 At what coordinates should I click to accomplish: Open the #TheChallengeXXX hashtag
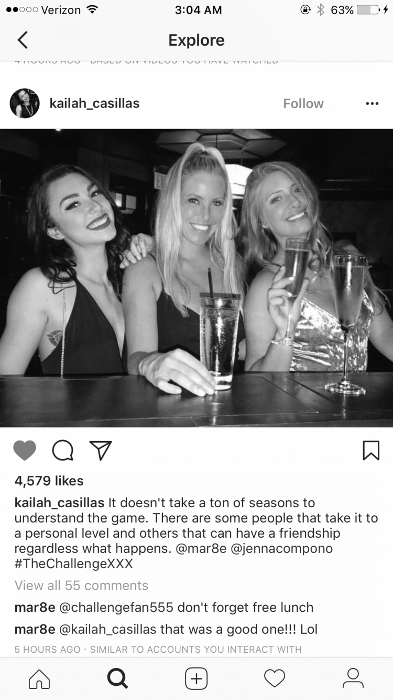[74, 563]
